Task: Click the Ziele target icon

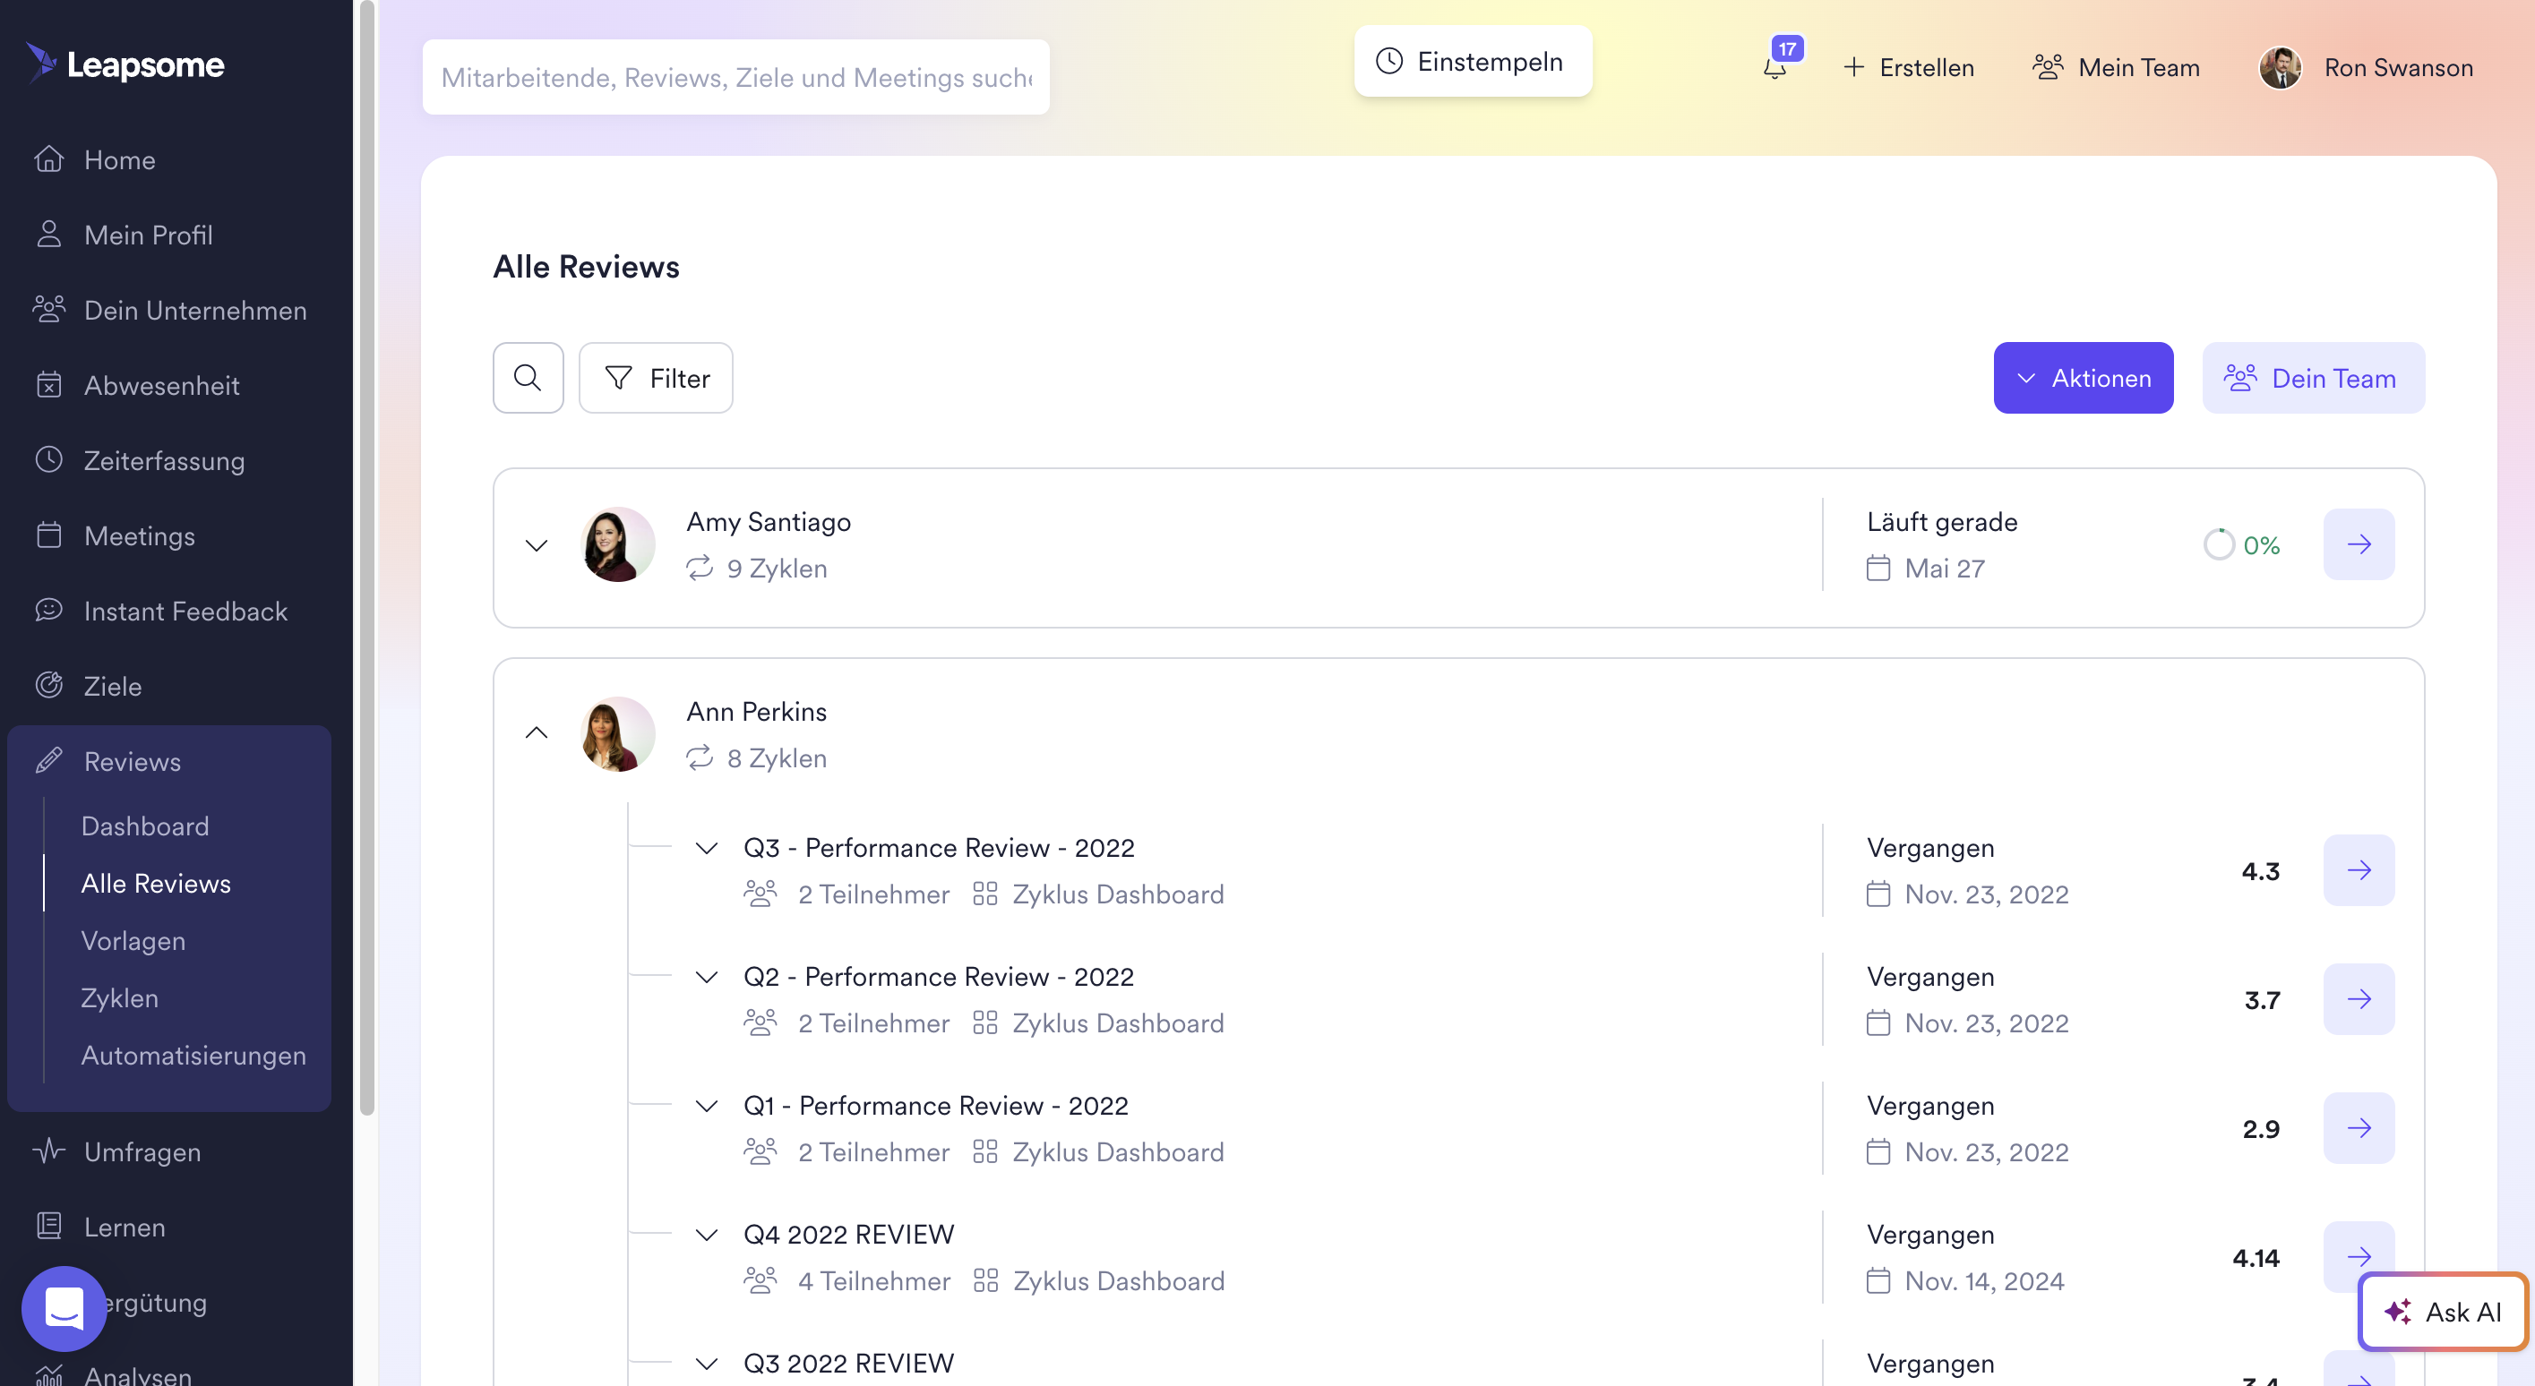Action: tap(49, 686)
